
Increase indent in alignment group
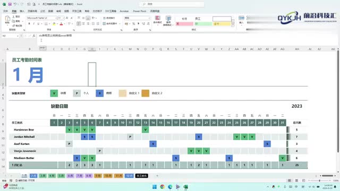[98, 23]
